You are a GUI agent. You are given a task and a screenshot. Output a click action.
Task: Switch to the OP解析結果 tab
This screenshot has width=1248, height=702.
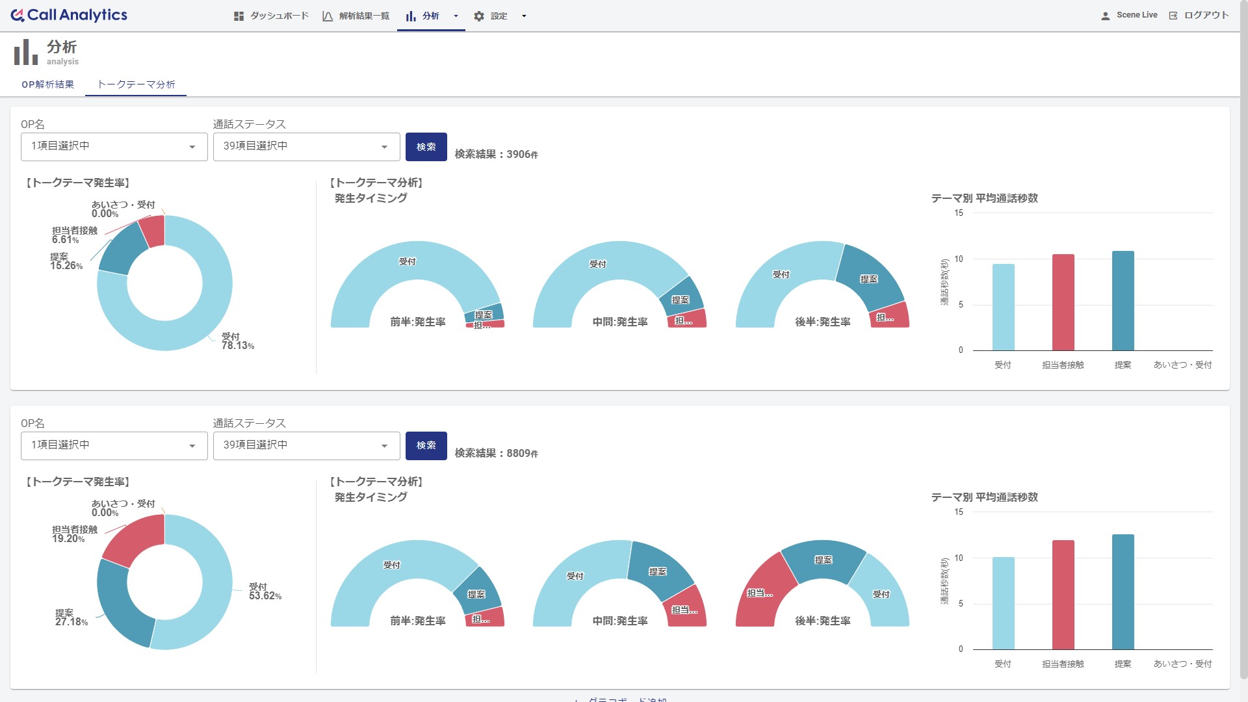click(x=47, y=84)
